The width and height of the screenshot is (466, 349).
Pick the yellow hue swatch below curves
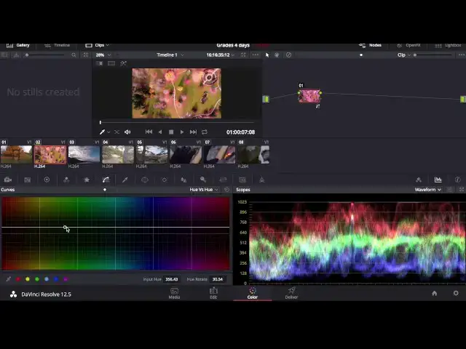(x=28, y=279)
